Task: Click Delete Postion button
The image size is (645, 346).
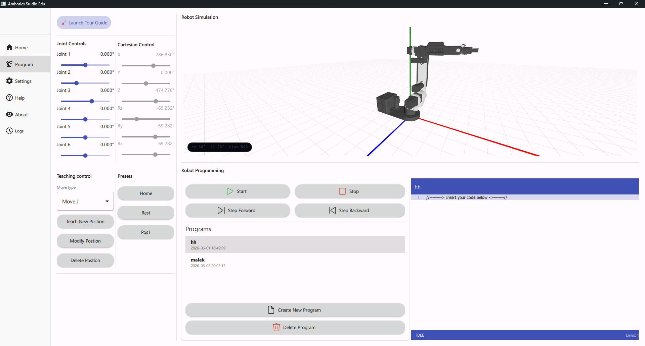Action: tap(85, 260)
